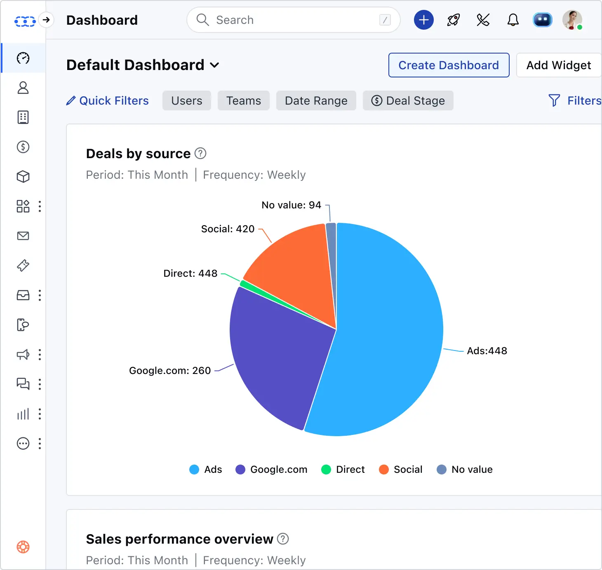Open Deals dollar icon in sidebar

(23, 147)
